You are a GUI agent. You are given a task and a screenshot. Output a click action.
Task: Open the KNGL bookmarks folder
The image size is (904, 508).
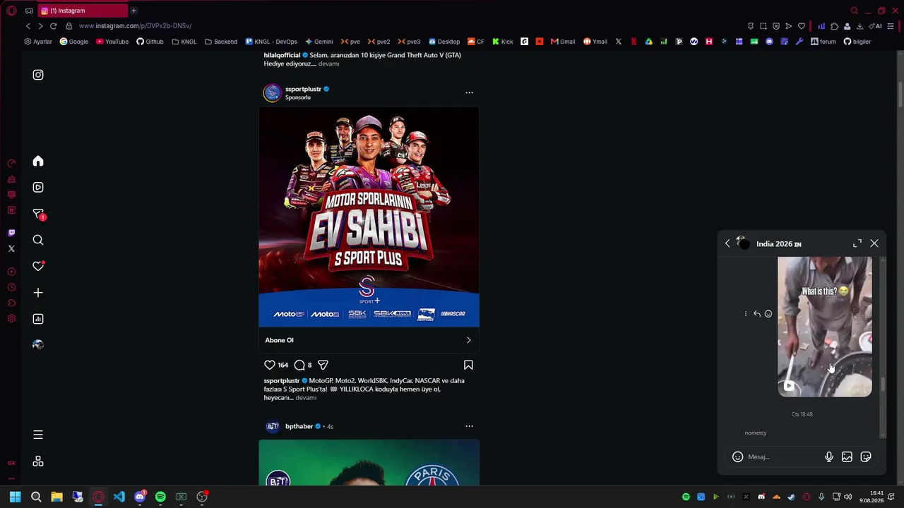(x=184, y=42)
